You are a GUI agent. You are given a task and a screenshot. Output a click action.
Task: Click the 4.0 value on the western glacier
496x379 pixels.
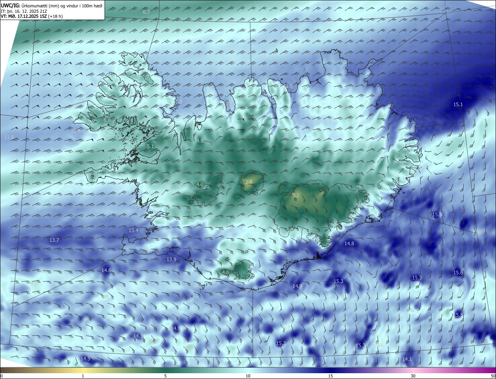tap(200, 185)
